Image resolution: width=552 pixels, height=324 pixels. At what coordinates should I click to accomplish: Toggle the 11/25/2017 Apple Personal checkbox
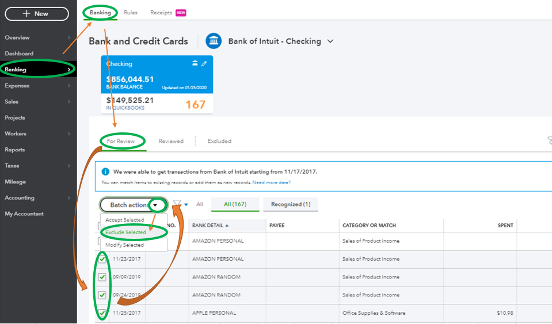[102, 312]
